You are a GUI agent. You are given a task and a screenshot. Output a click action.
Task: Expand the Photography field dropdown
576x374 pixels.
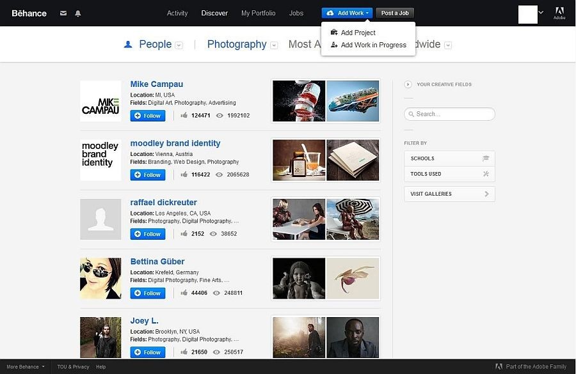click(x=274, y=45)
